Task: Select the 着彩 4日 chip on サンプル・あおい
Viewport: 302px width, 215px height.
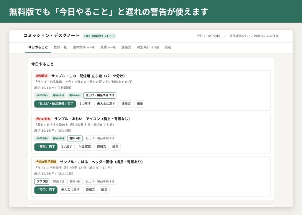Action: (75, 139)
